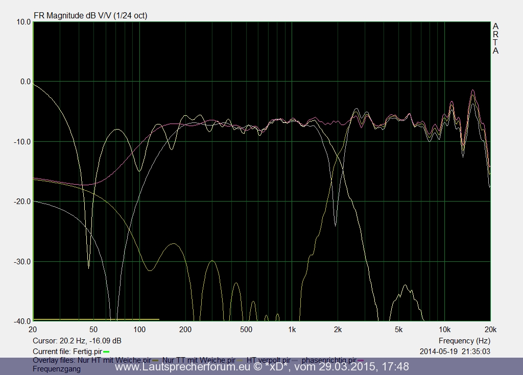Click the vertical ARTA logo beside the graph
The width and height of the screenshot is (523, 375).
click(495, 38)
